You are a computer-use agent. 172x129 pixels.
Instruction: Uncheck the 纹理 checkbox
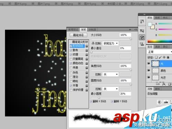[71, 55]
